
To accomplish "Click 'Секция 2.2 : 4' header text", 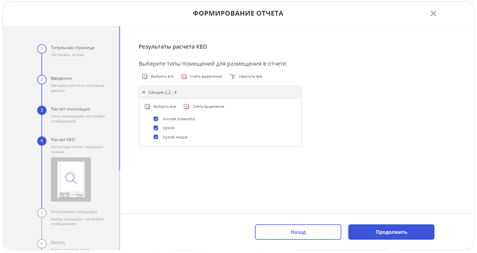I will coord(162,92).
